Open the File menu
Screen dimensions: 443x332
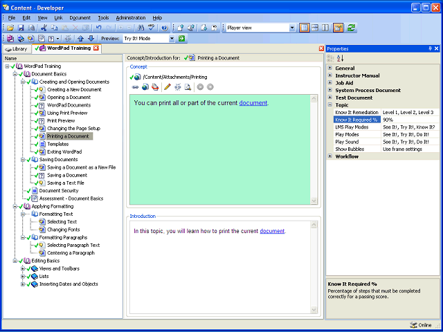pyautogui.click(x=12, y=18)
